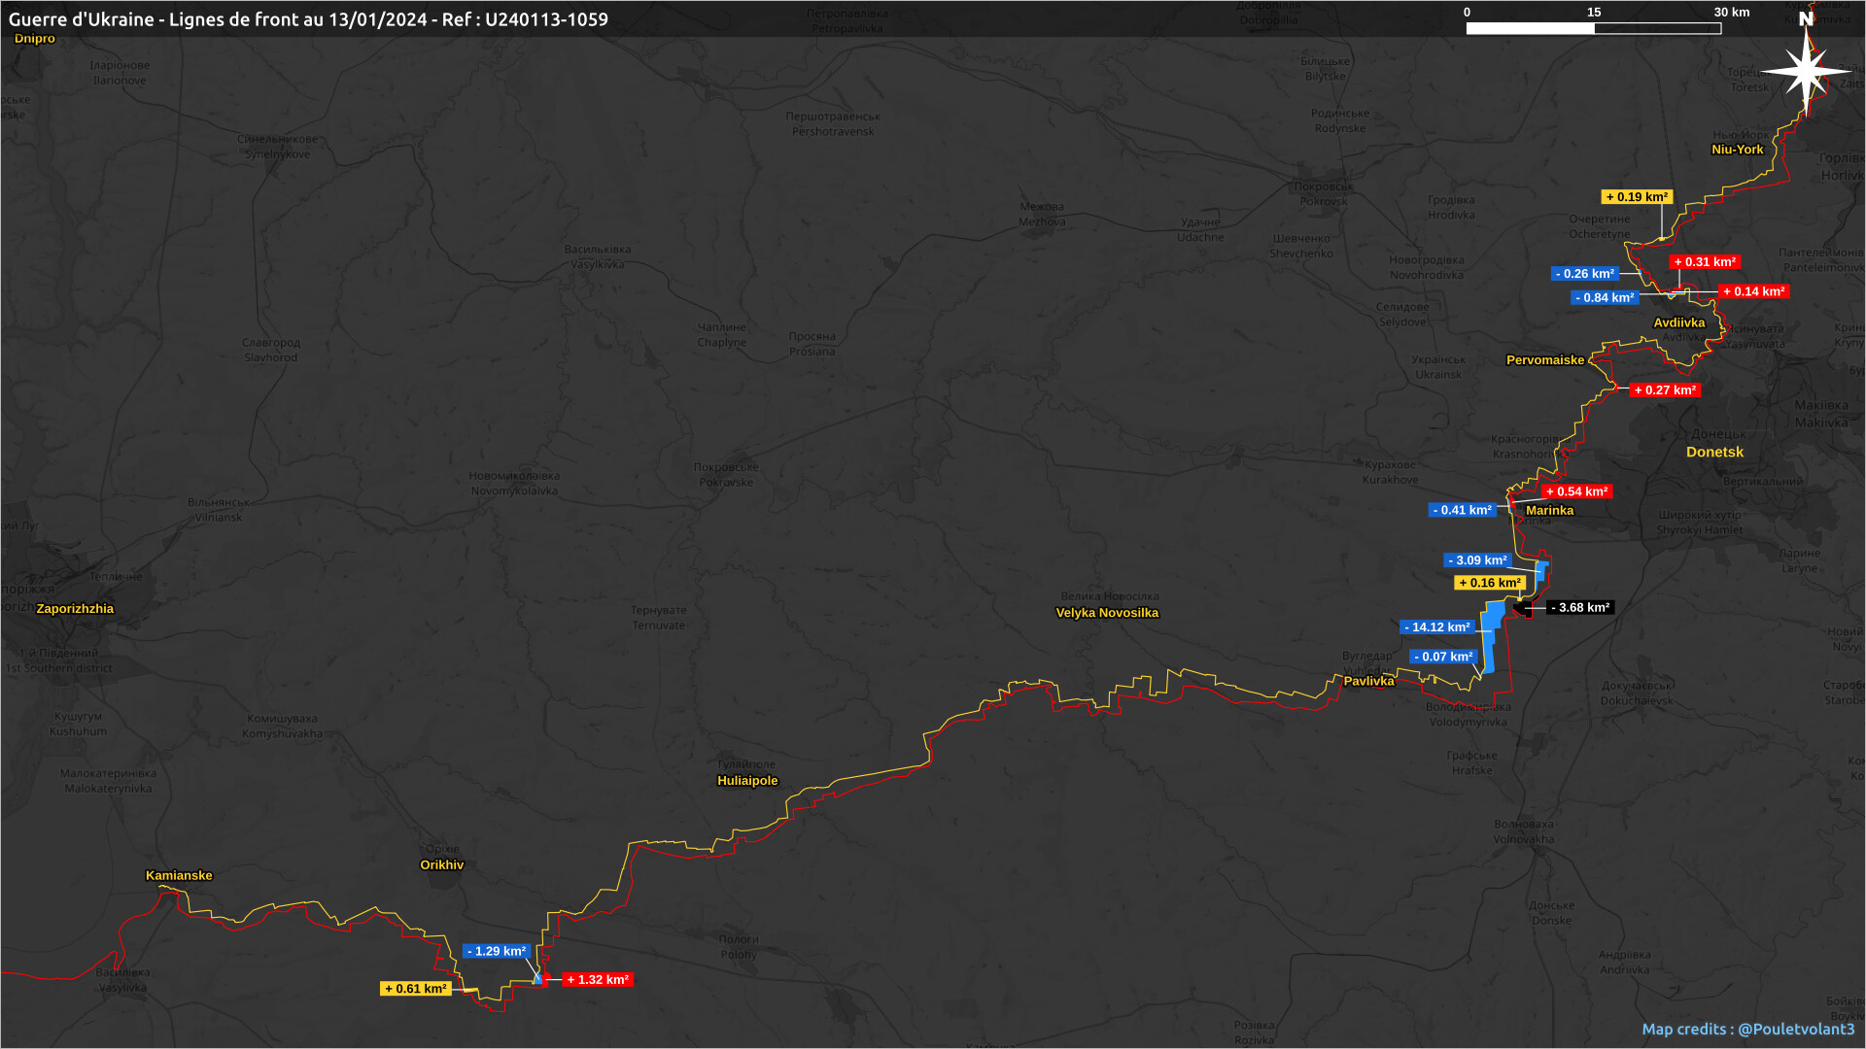Click the Kamianske town label
The height and width of the screenshot is (1049, 1866).
tap(179, 875)
